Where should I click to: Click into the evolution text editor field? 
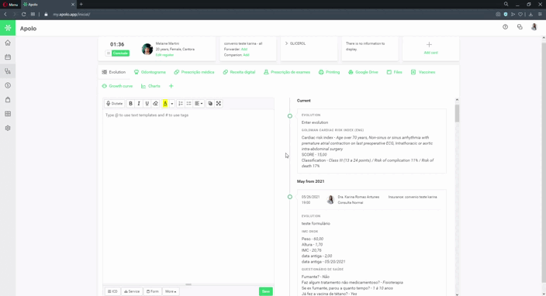pos(188,197)
